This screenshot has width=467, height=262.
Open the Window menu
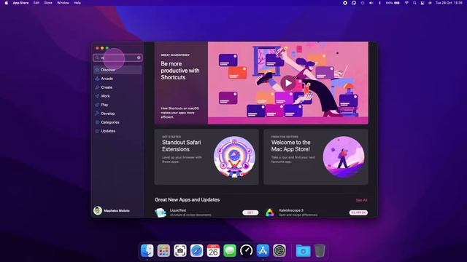[63, 3]
